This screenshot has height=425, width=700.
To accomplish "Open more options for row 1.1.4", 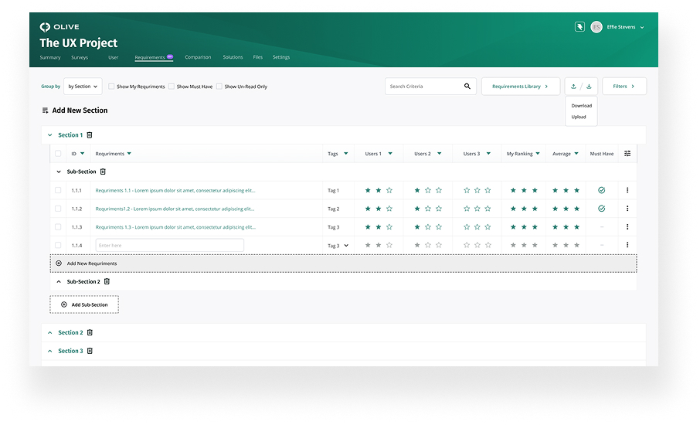I will [x=627, y=245].
